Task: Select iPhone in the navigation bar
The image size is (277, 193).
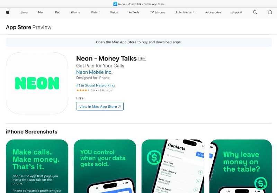Action: pyautogui.click(x=75, y=12)
